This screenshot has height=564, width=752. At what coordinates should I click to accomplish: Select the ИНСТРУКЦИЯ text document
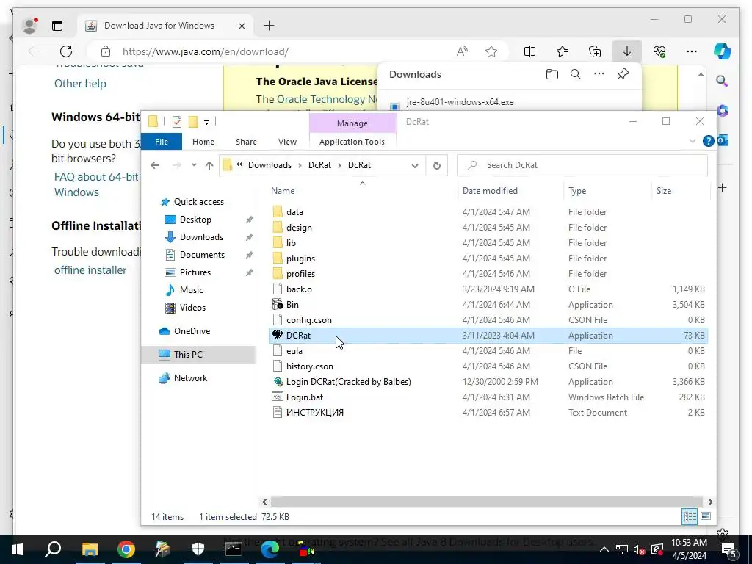click(314, 413)
